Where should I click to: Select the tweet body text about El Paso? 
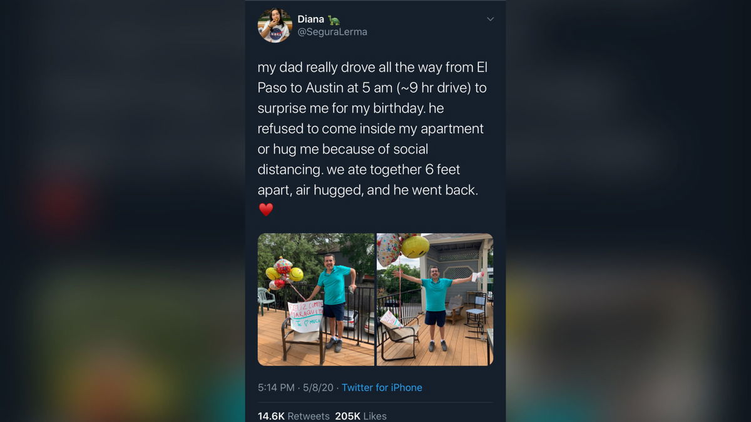372,128
